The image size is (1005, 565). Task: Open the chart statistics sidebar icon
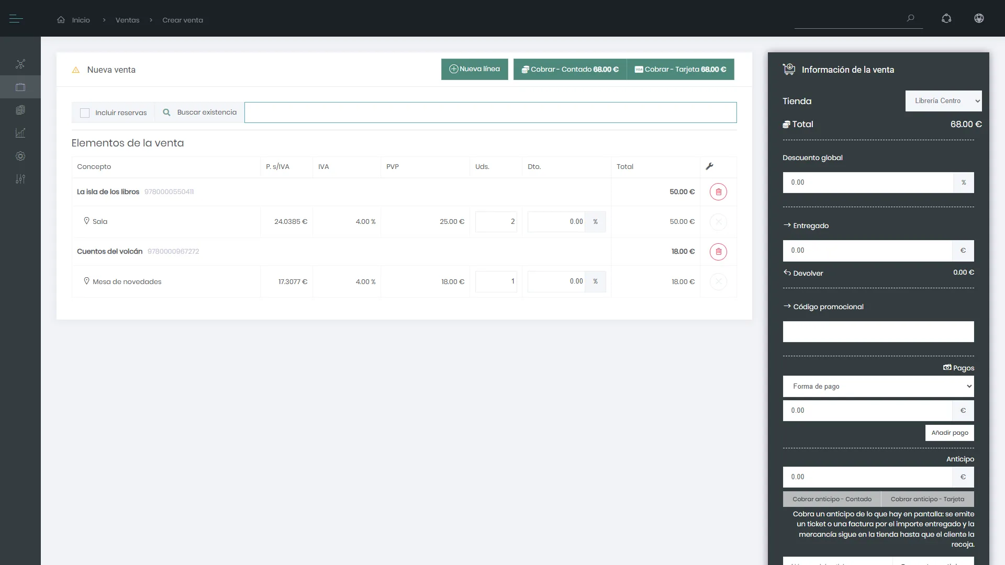[20, 133]
